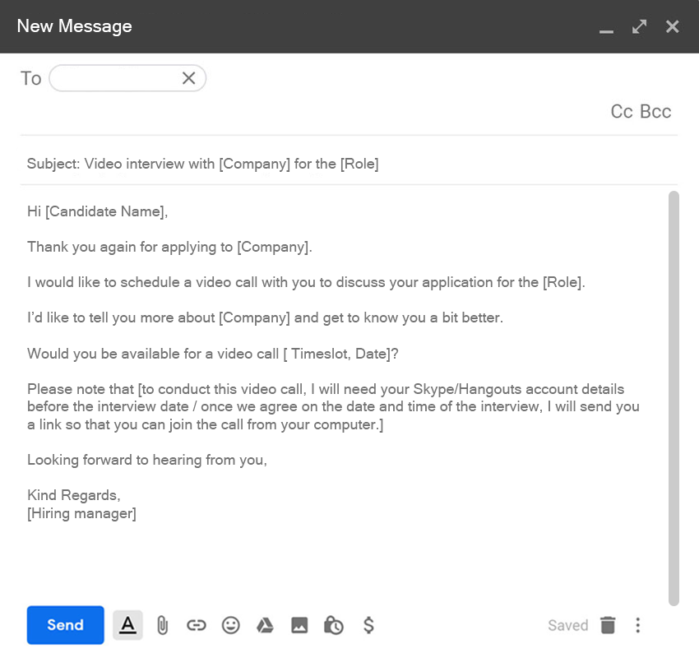The image size is (699, 658).
Task: Open the emoji picker
Action: [231, 625]
